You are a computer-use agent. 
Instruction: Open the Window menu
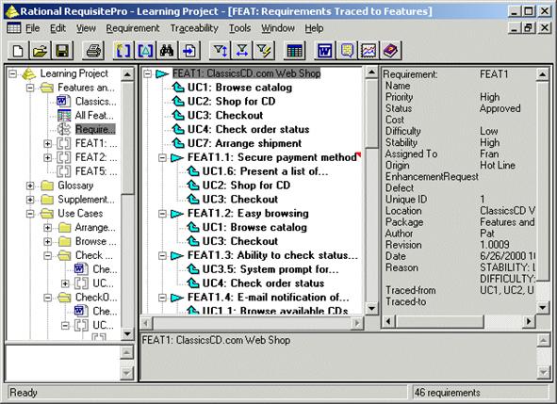click(x=278, y=28)
